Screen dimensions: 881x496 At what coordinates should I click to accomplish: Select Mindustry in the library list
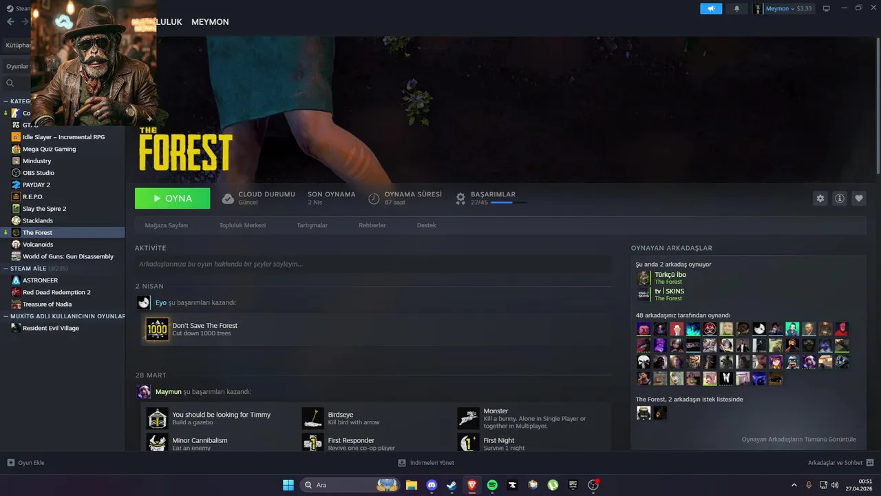click(36, 161)
